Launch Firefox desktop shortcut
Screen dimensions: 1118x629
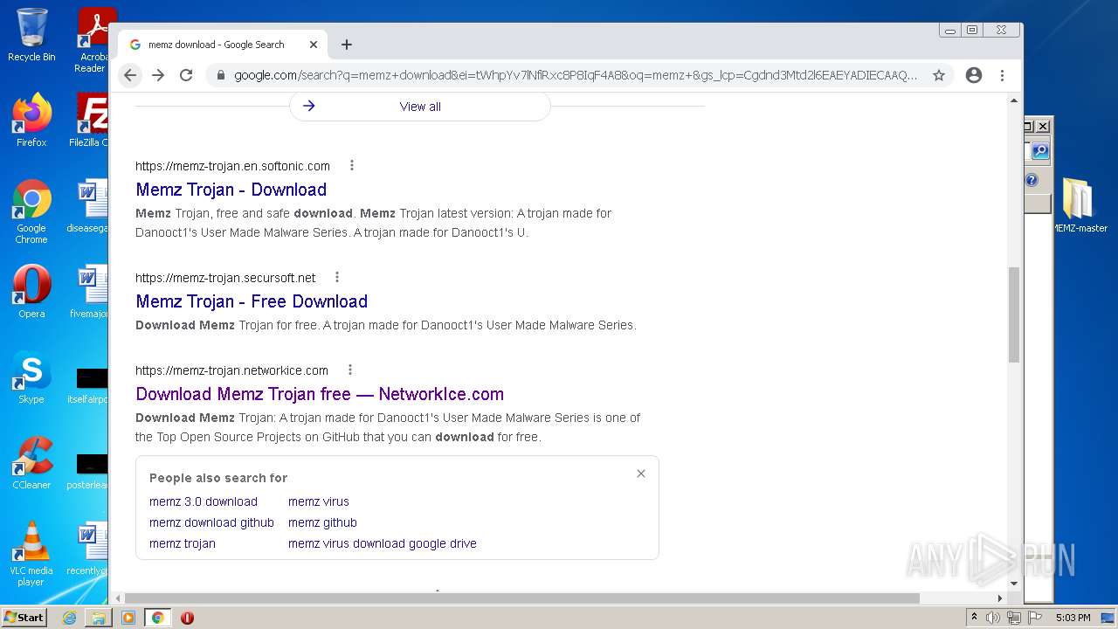pyautogui.click(x=31, y=120)
